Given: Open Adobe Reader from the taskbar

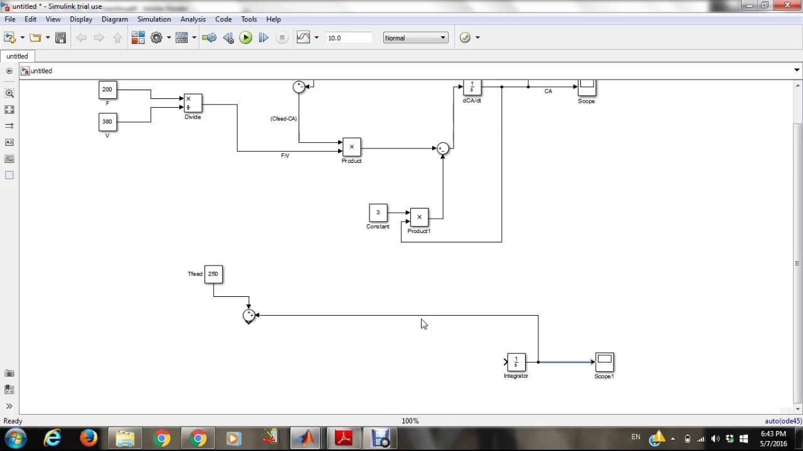Looking at the screenshot, I should pyautogui.click(x=343, y=438).
